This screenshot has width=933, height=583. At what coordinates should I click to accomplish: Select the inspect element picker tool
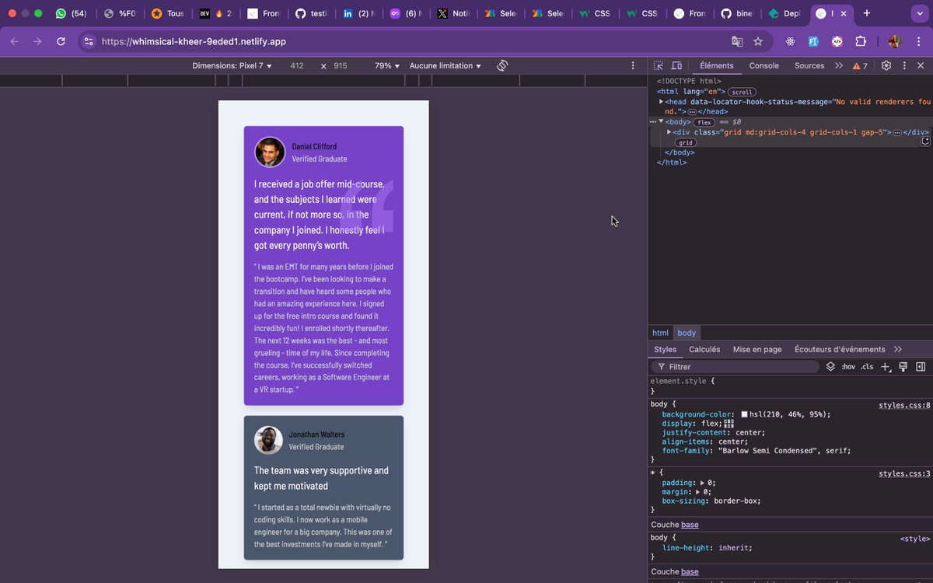(656, 65)
